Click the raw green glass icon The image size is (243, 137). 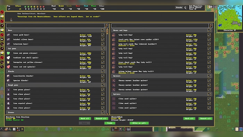coord(8,90)
